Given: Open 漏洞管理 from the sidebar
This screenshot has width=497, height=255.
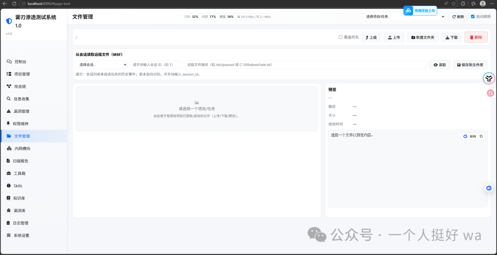Looking at the screenshot, I should pyautogui.click(x=33, y=111).
